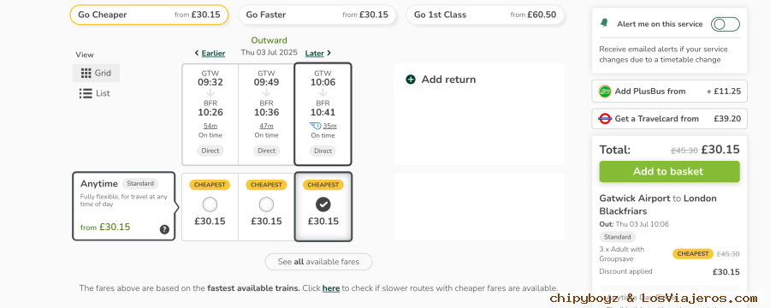Click the fastest-train clock icon by 35m
The image size is (770, 308).
(x=315, y=126)
